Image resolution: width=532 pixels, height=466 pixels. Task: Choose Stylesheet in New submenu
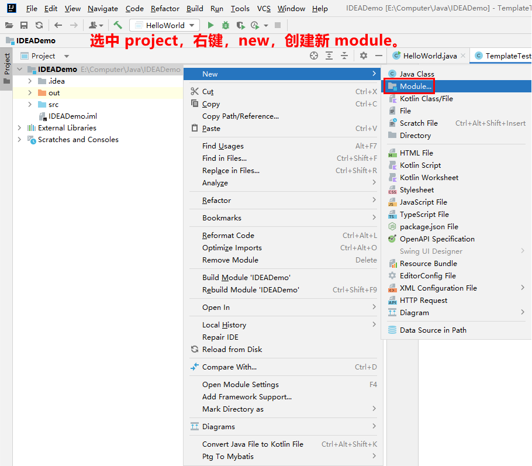[x=456, y=189]
